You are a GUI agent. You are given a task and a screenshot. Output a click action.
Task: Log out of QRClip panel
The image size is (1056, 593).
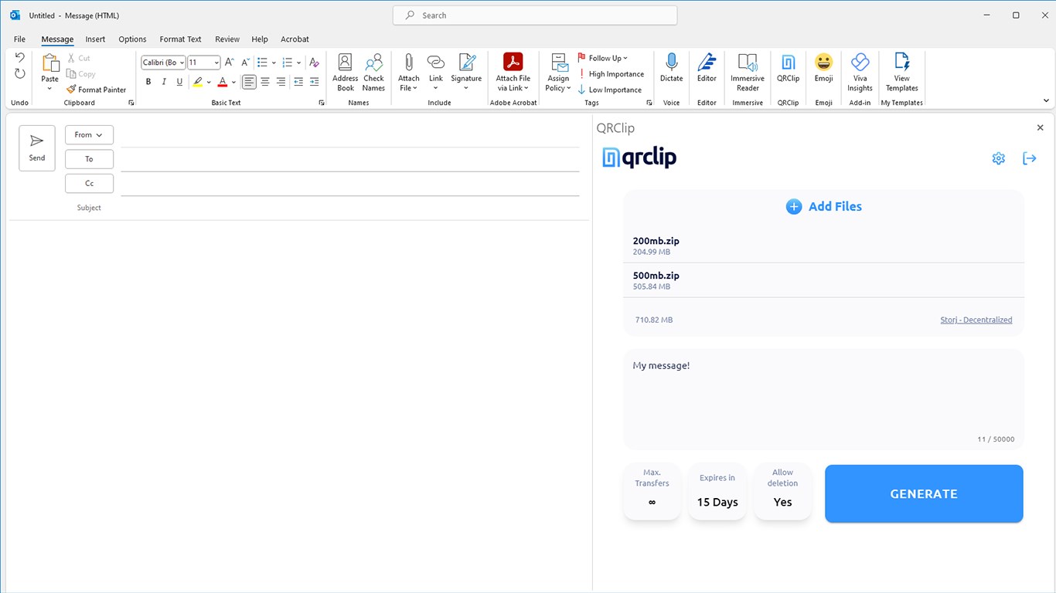(1029, 158)
